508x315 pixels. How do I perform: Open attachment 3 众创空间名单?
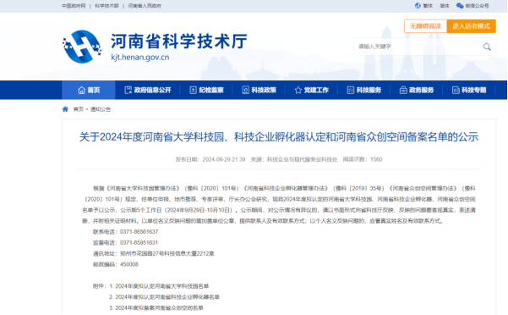tap(159, 308)
